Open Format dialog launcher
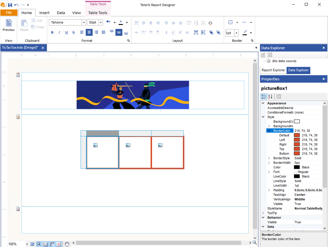This screenshot has width=328, height=247. [x=129, y=41]
